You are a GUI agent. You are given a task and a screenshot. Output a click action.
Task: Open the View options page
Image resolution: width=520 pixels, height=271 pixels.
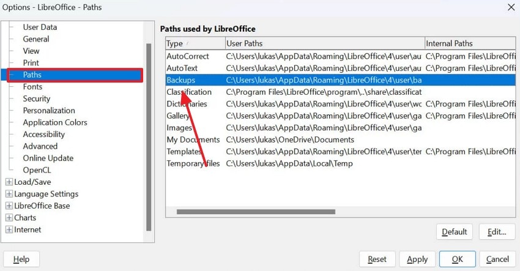click(x=31, y=51)
